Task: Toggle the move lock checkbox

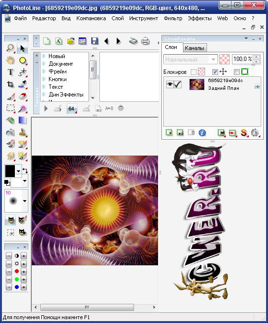Action: click(215, 72)
